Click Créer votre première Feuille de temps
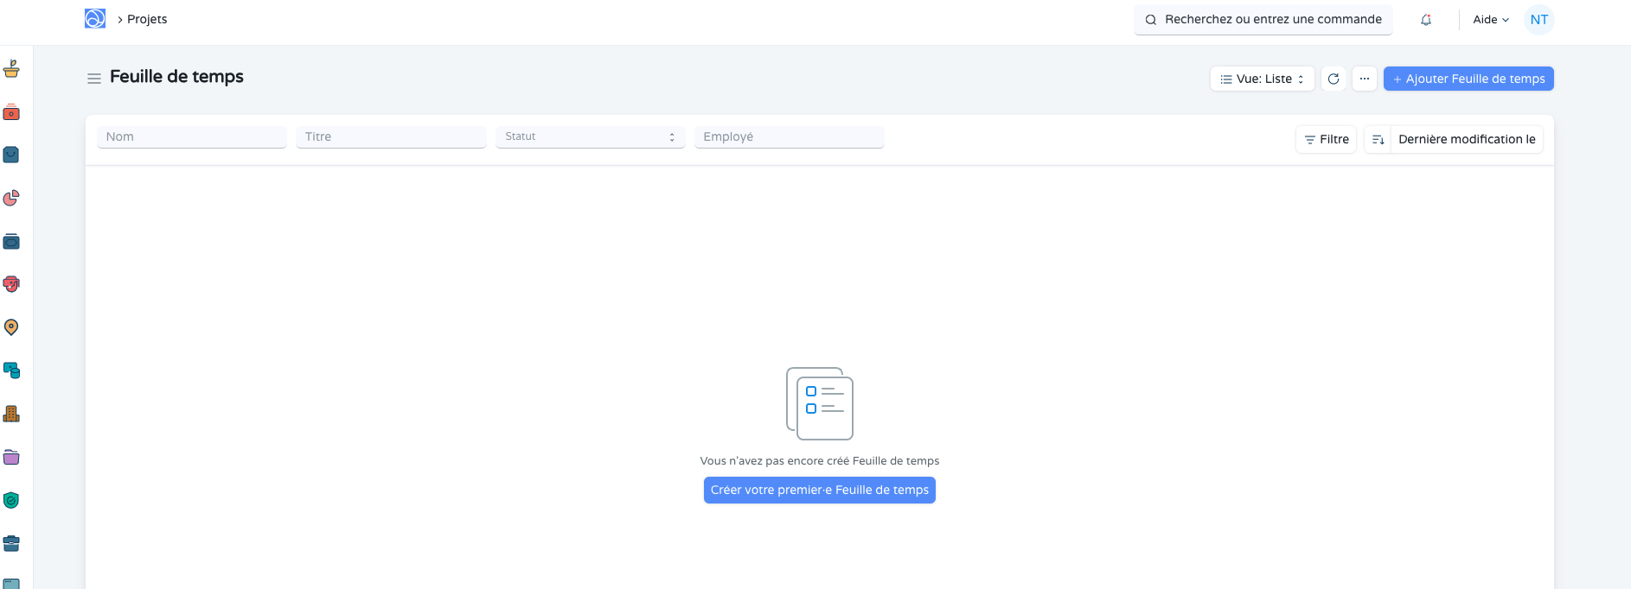The image size is (1631, 589). point(819,490)
